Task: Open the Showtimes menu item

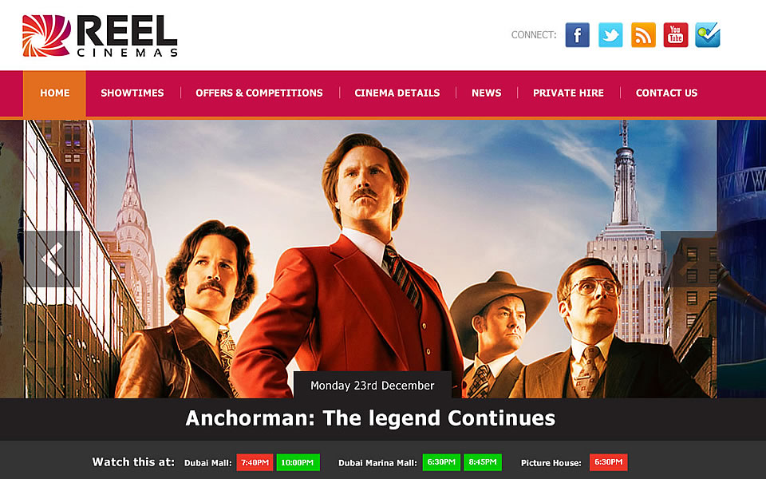Action: (x=132, y=93)
